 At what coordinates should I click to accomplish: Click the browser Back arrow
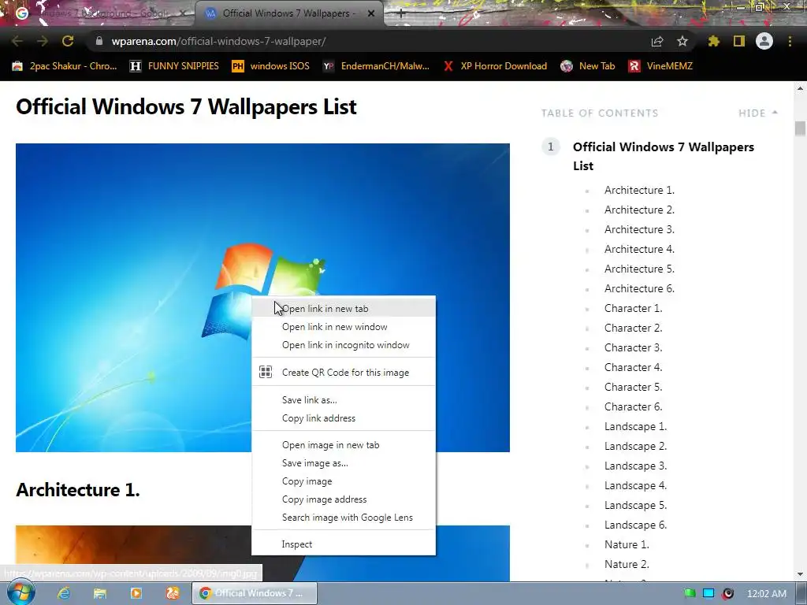pyautogui.click(x=17, y=41)
